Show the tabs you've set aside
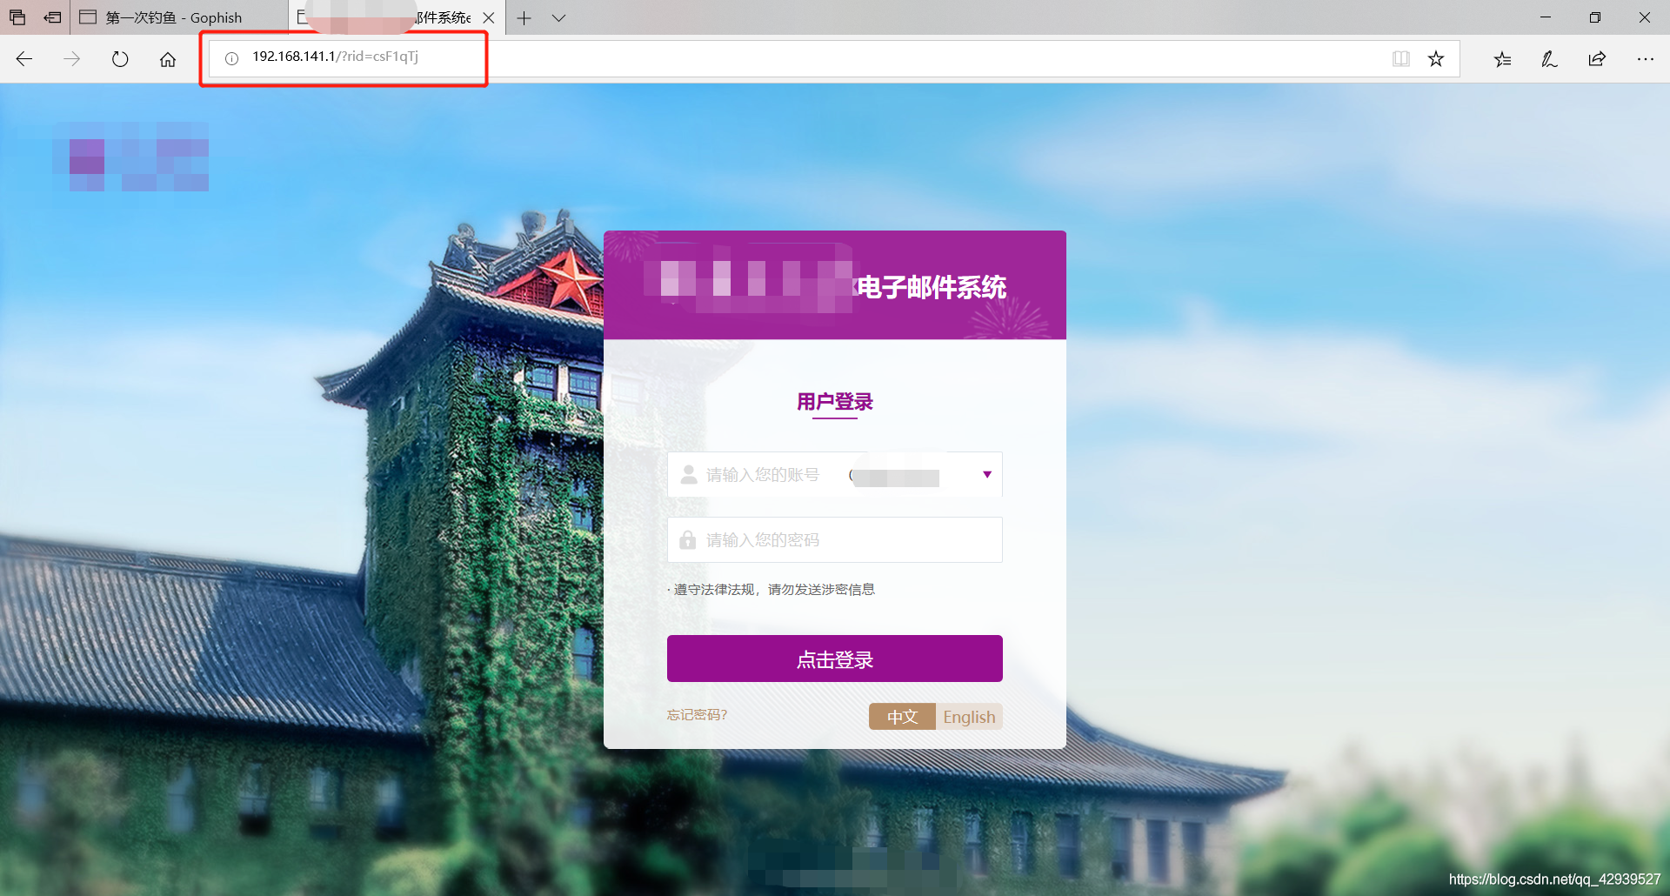 point(17,17)
